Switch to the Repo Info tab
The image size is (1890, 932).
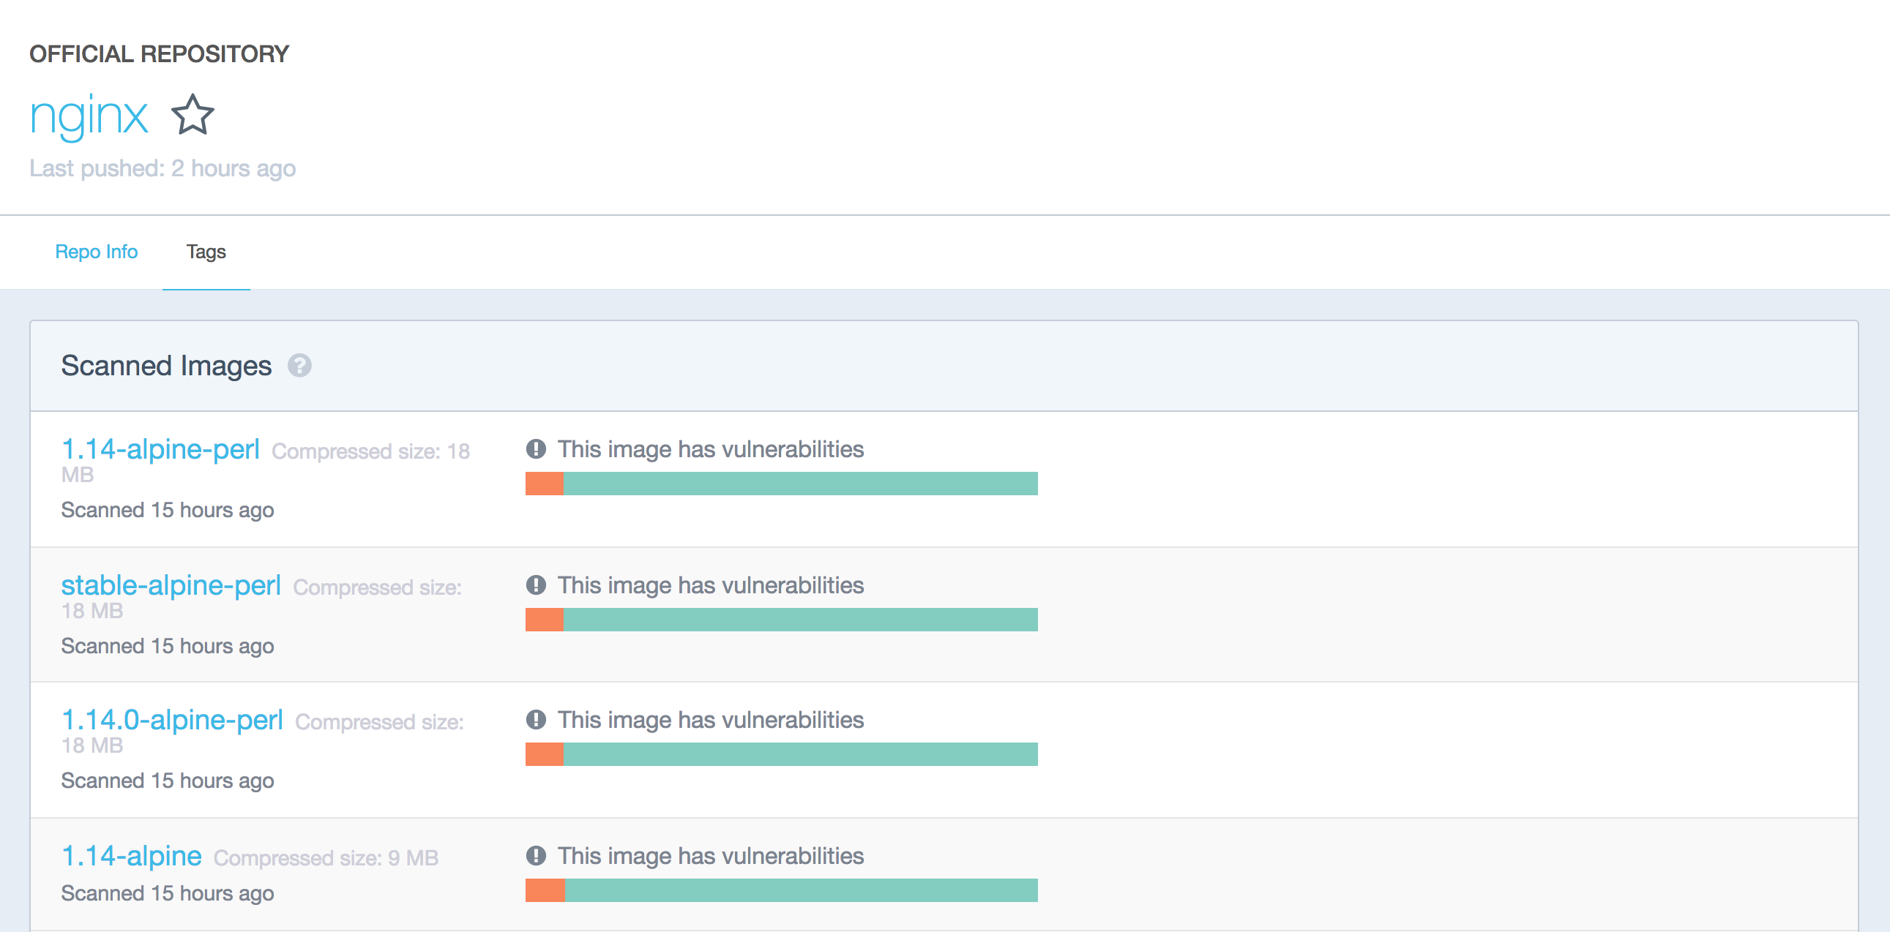pyautogui.click(x=96, y=252)
